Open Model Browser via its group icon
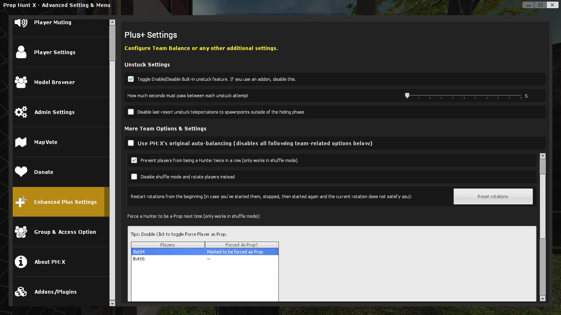 pyautogui.click(x=21, y=82)
